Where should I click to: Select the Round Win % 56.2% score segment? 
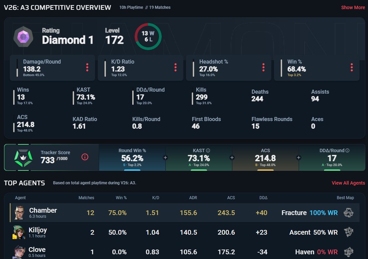click(x=132, y=158)
